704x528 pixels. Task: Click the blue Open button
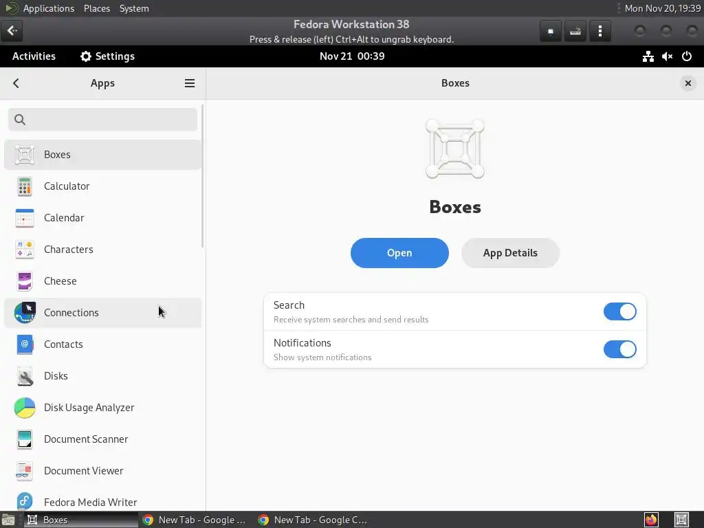click(399, 253)
